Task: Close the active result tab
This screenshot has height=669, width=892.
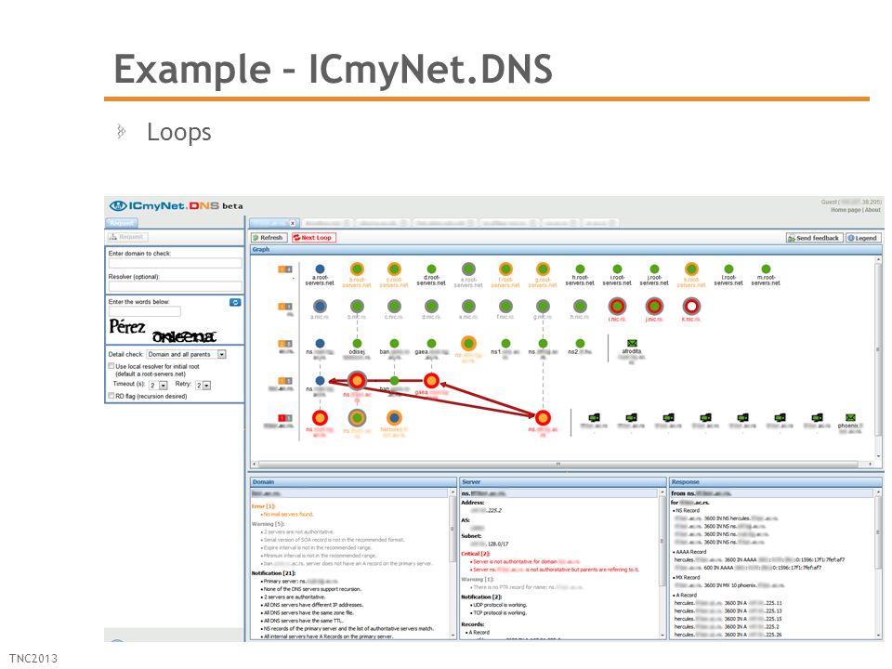Action: (x=293, y=223)
